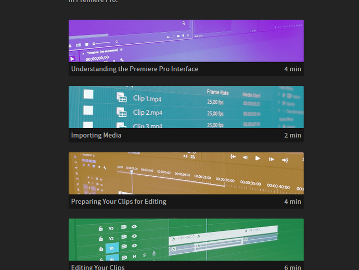Click the checkbox beside Clip 1.mp4
Image resolution: width=359 pixels, height=270 pixels.
88,95
